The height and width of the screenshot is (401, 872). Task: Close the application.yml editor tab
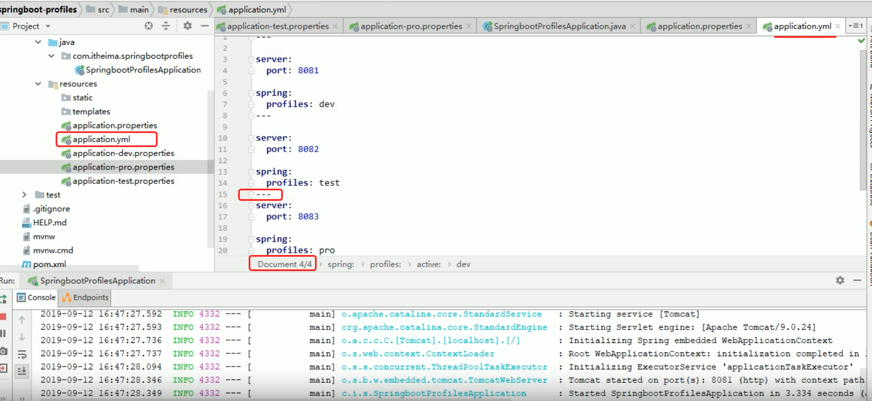(x=838, y=26)
